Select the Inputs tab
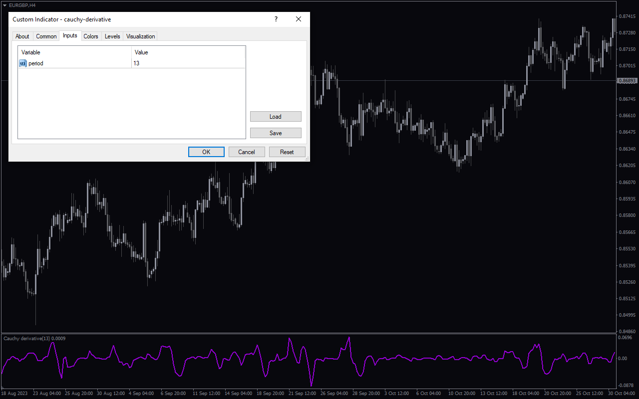639x399 pixels. pyautogui.click(x=70, y=35)
